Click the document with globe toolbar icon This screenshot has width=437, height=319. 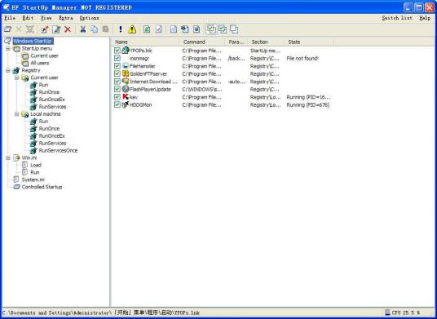[x=196, y=29]
